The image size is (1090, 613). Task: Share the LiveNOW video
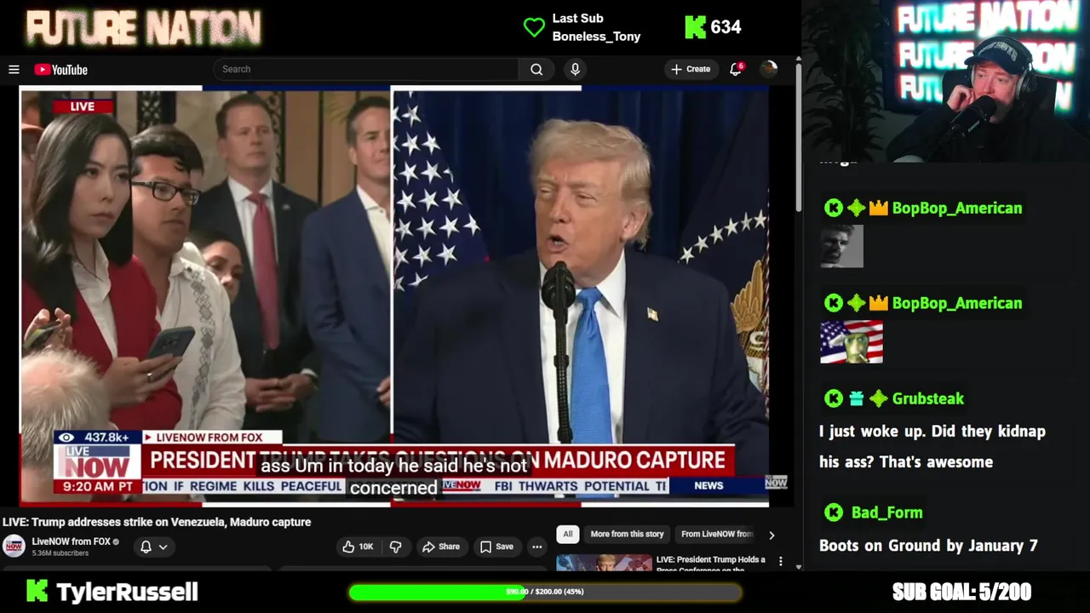[x=441, y=547]
